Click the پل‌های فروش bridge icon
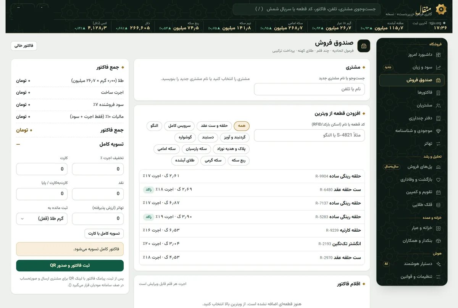Screen dimensions: 458x308 coord(438,167)
